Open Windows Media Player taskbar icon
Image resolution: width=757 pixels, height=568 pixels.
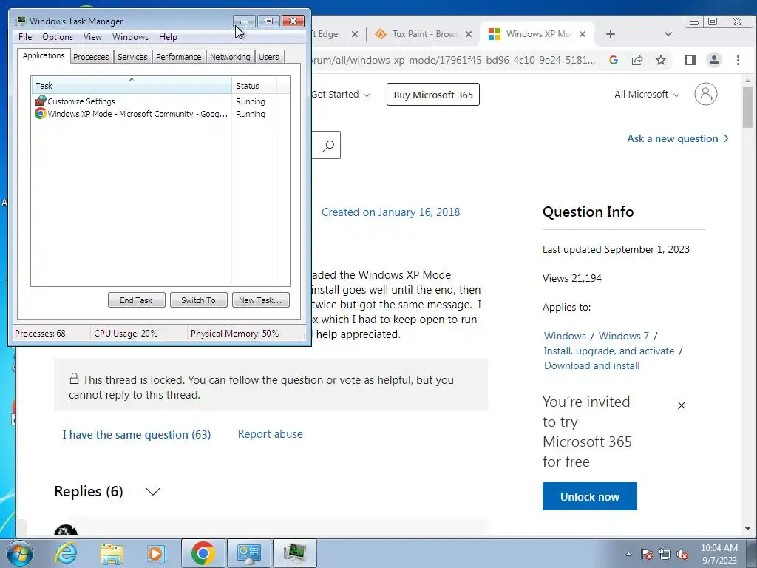[156, 553]
